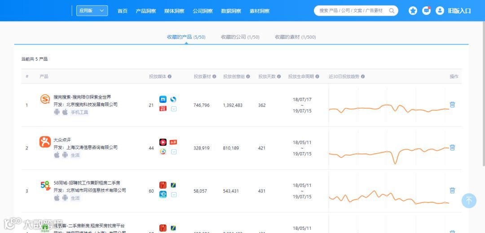Expand more media for 大众点评 row
Screen dimensions: 485x233
174,152
